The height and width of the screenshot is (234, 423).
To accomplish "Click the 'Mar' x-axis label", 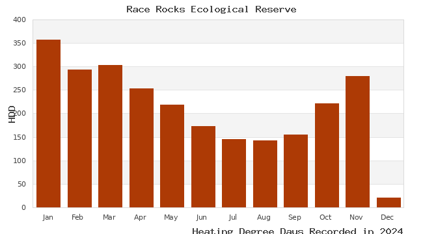I will pyautogui.click(x=109, y=217).
